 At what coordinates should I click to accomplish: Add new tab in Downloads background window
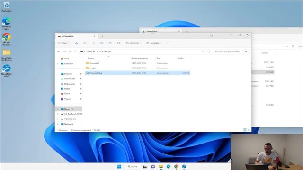coord(187,31)
